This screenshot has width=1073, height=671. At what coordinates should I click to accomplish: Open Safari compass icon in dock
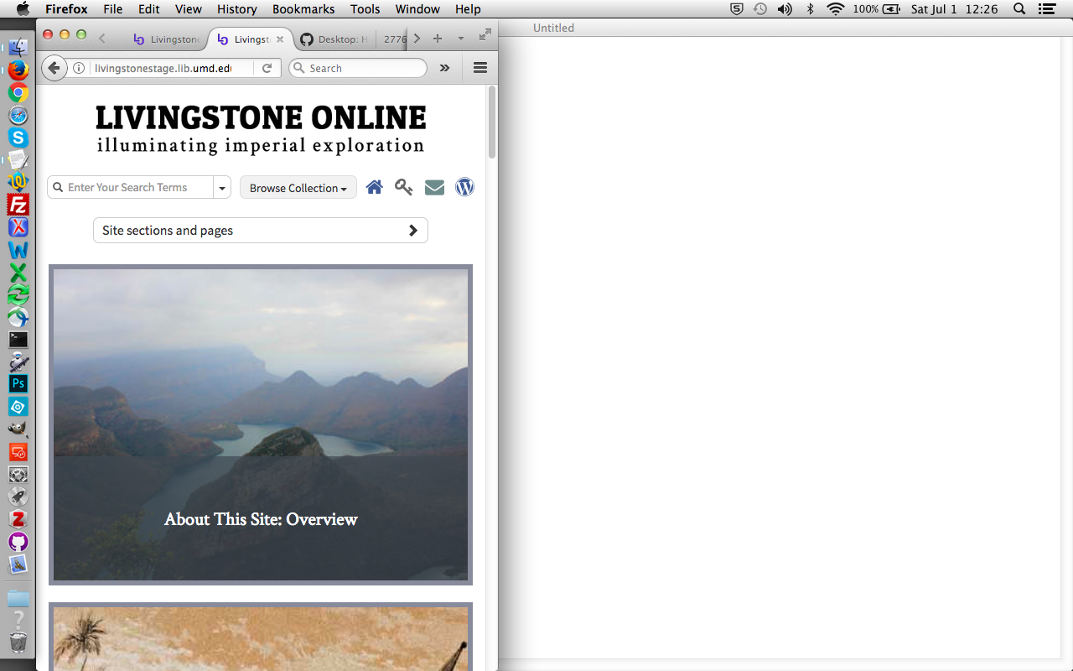pyautogui.click(x=18, y=116)
